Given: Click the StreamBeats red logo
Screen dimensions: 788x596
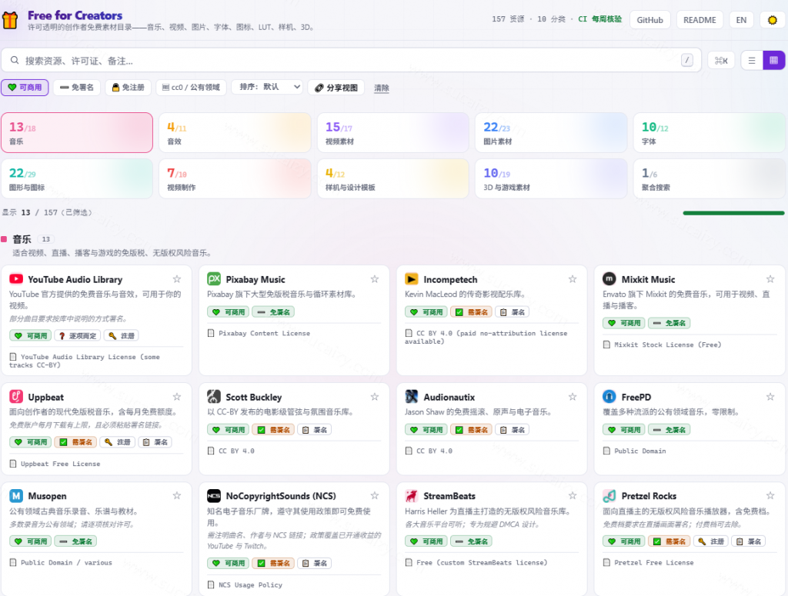Looking at the screenshot, I should click(412, 496).
